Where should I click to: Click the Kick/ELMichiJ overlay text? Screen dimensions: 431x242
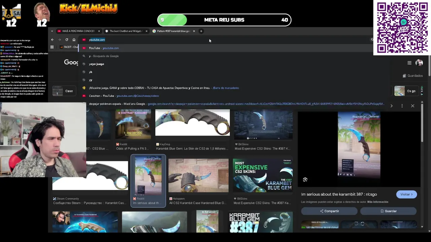[88, 8]
